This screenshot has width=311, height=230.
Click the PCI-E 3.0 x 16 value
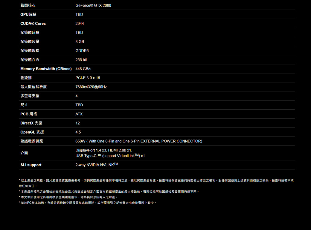(x=88, y=78)
